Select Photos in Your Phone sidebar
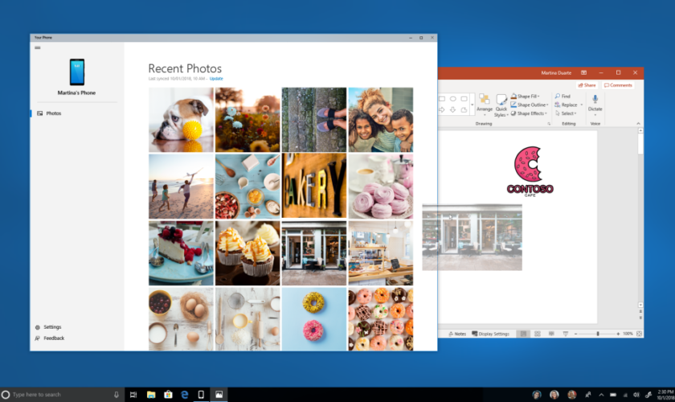 pos(53,113)
